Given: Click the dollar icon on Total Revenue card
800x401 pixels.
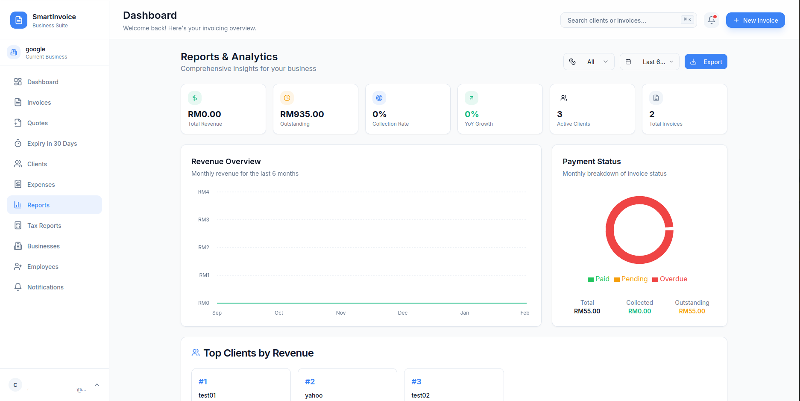Looking at the screenshot, I should click(195, 98).
